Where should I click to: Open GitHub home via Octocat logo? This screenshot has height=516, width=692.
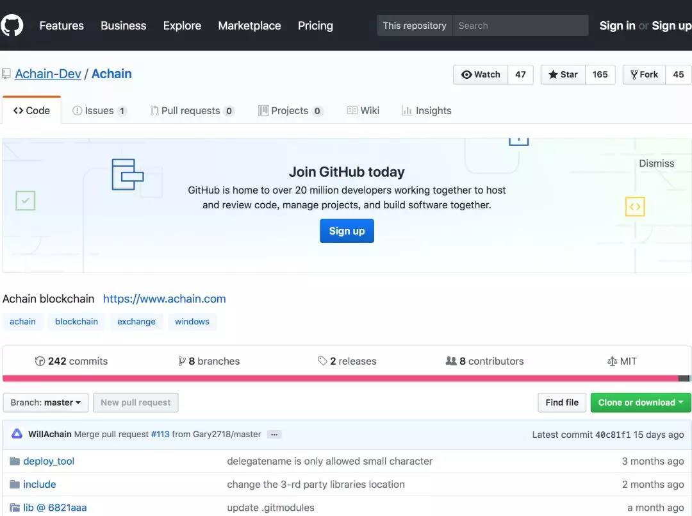[x=12, y=25]
